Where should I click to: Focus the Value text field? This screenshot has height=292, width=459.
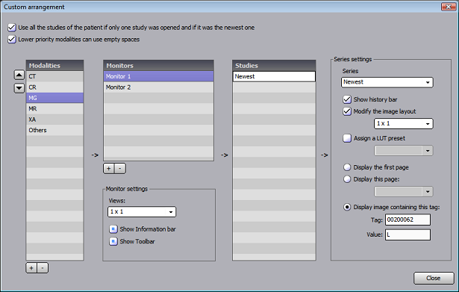(x=408, y=234)
